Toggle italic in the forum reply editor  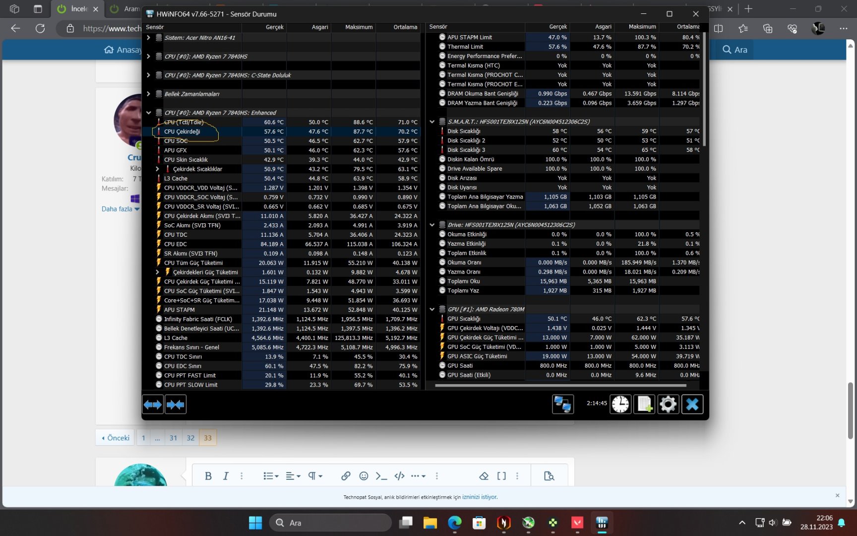(226, 476)
